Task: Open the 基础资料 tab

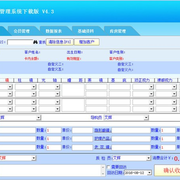Action: coord(85,31)
